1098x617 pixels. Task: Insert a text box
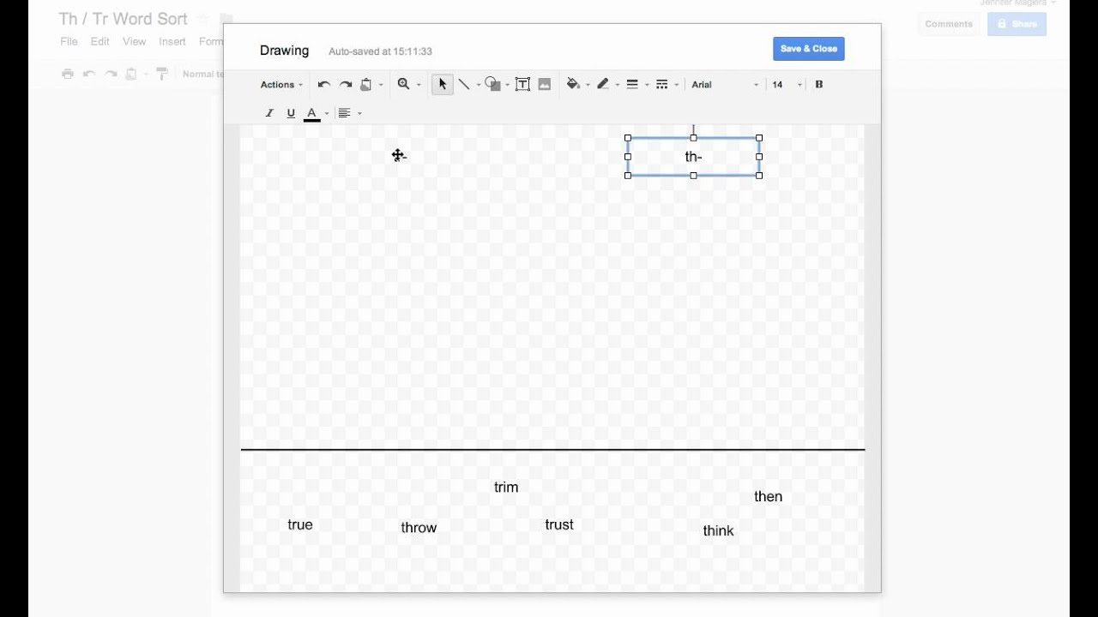point(522,84)
